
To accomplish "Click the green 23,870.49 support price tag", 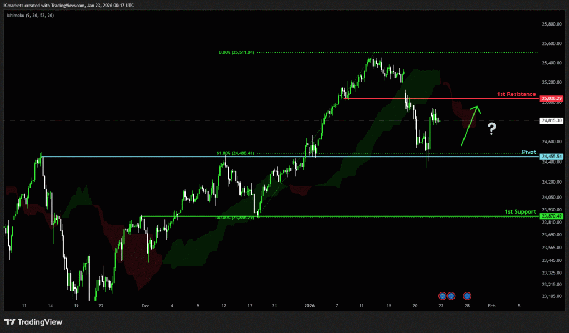I will [552, 216].
